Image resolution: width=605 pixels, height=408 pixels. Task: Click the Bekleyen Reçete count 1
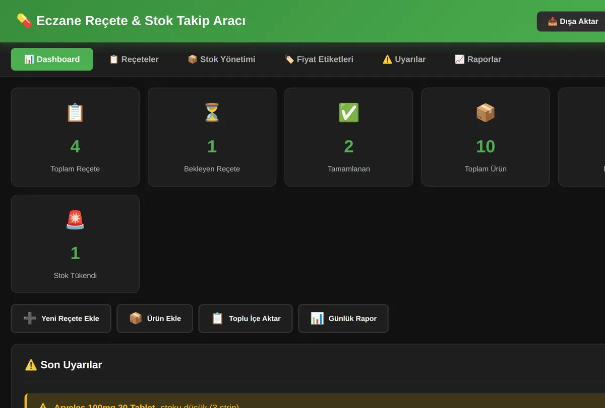point(212,146)
